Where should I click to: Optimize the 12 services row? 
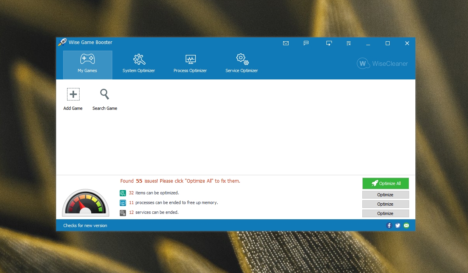tap(385, 213)
